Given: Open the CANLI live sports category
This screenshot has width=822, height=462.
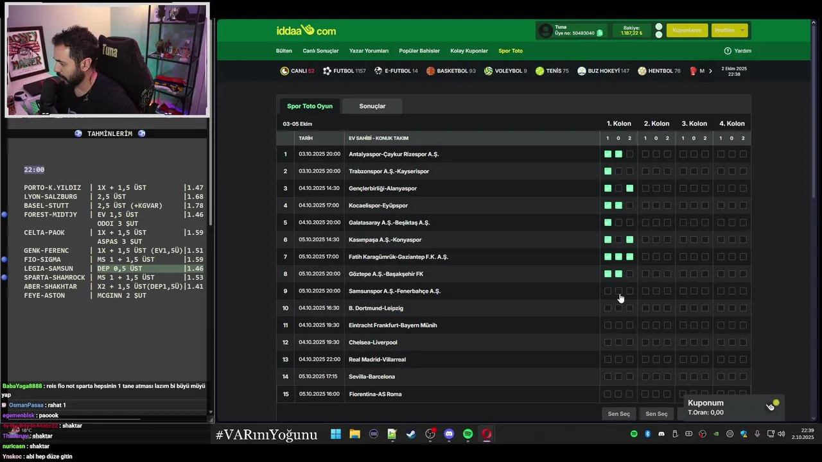Looking at the screenshot, I should tap(297, 71).
